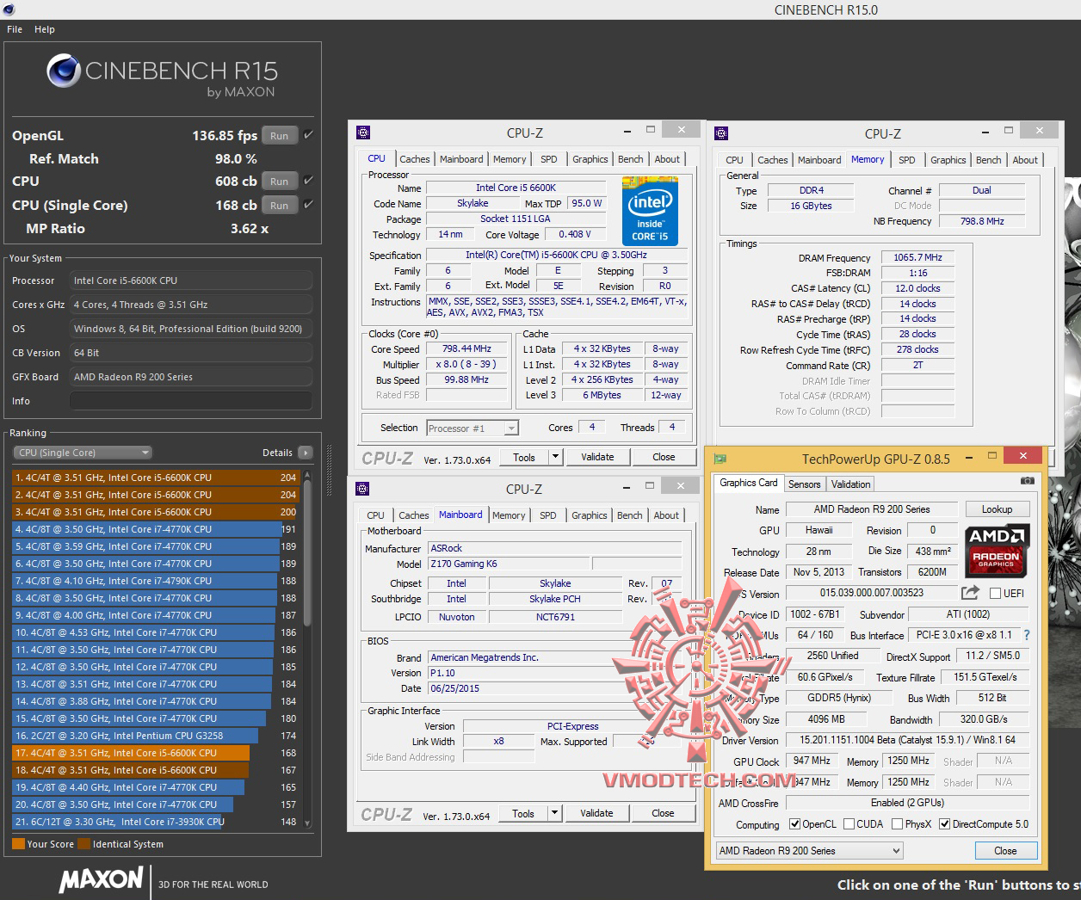
Task: Open the About tab in CPU-Z Mainboard window
Action: pos(666,515)
